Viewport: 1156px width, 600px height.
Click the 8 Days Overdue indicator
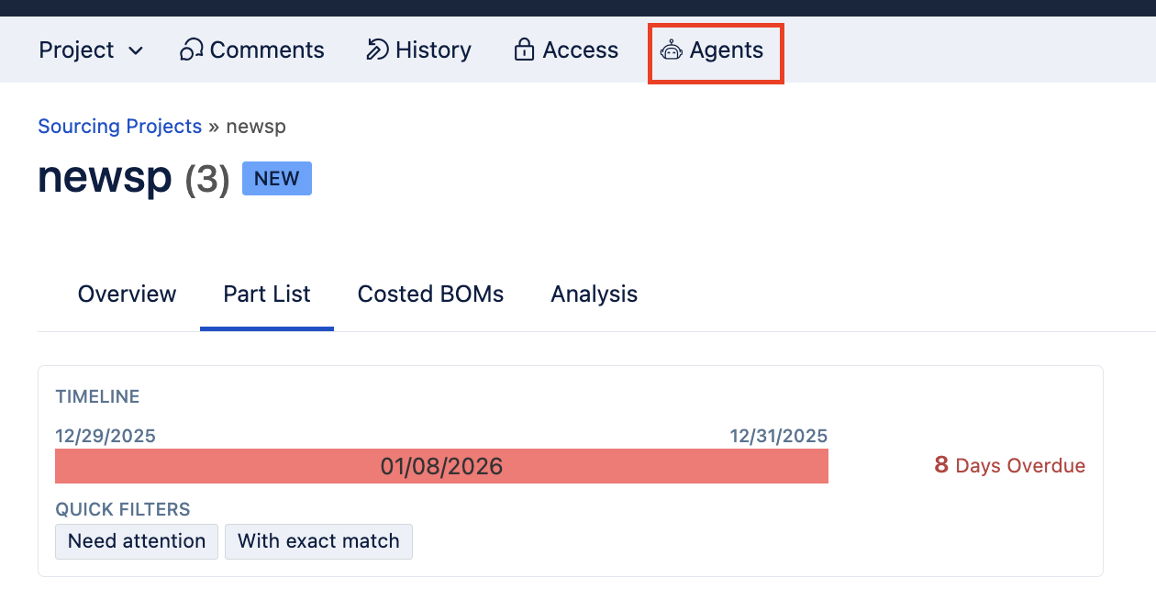coord(1009,466)
